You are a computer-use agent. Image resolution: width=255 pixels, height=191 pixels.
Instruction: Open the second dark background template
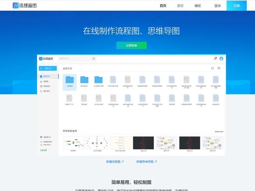[x=190, y=143]
